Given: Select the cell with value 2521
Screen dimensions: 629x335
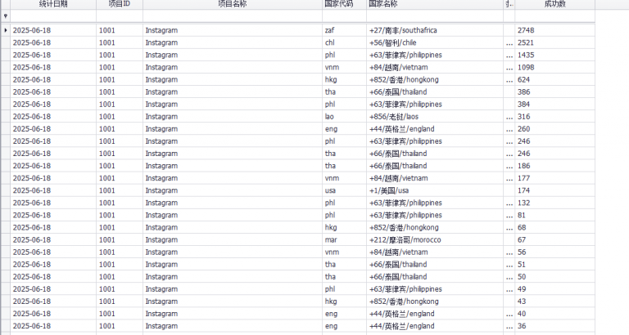Looking at the screenshot, I should (x=555, y=42).
